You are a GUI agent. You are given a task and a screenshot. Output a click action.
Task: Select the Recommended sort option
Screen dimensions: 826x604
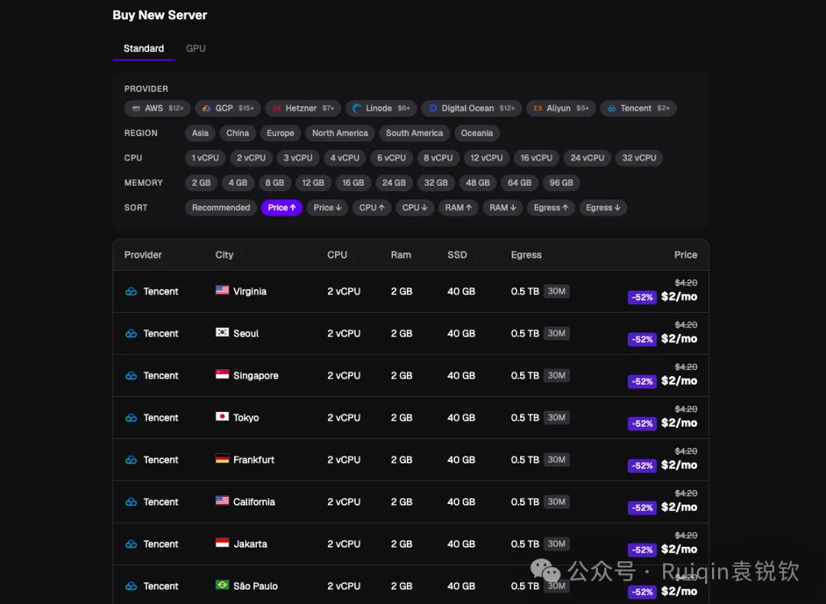(x=221, y=207)
